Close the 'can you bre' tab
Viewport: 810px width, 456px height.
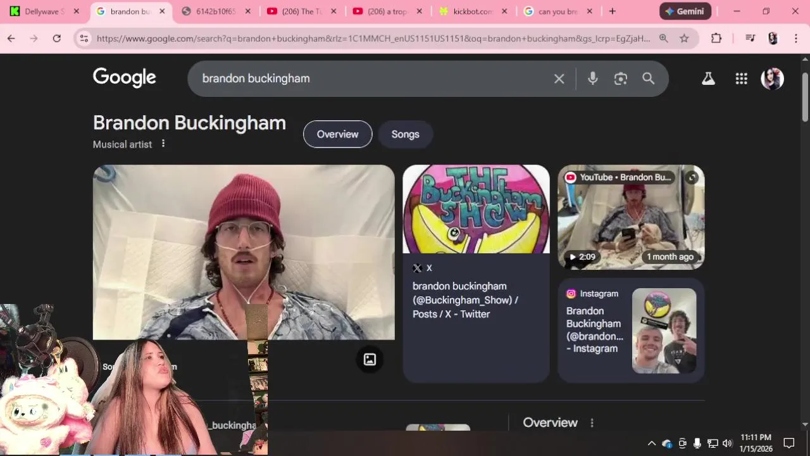pos(590,11)
